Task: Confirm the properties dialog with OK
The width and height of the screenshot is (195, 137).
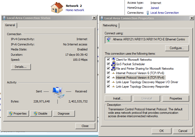Action: coord(161,131)
